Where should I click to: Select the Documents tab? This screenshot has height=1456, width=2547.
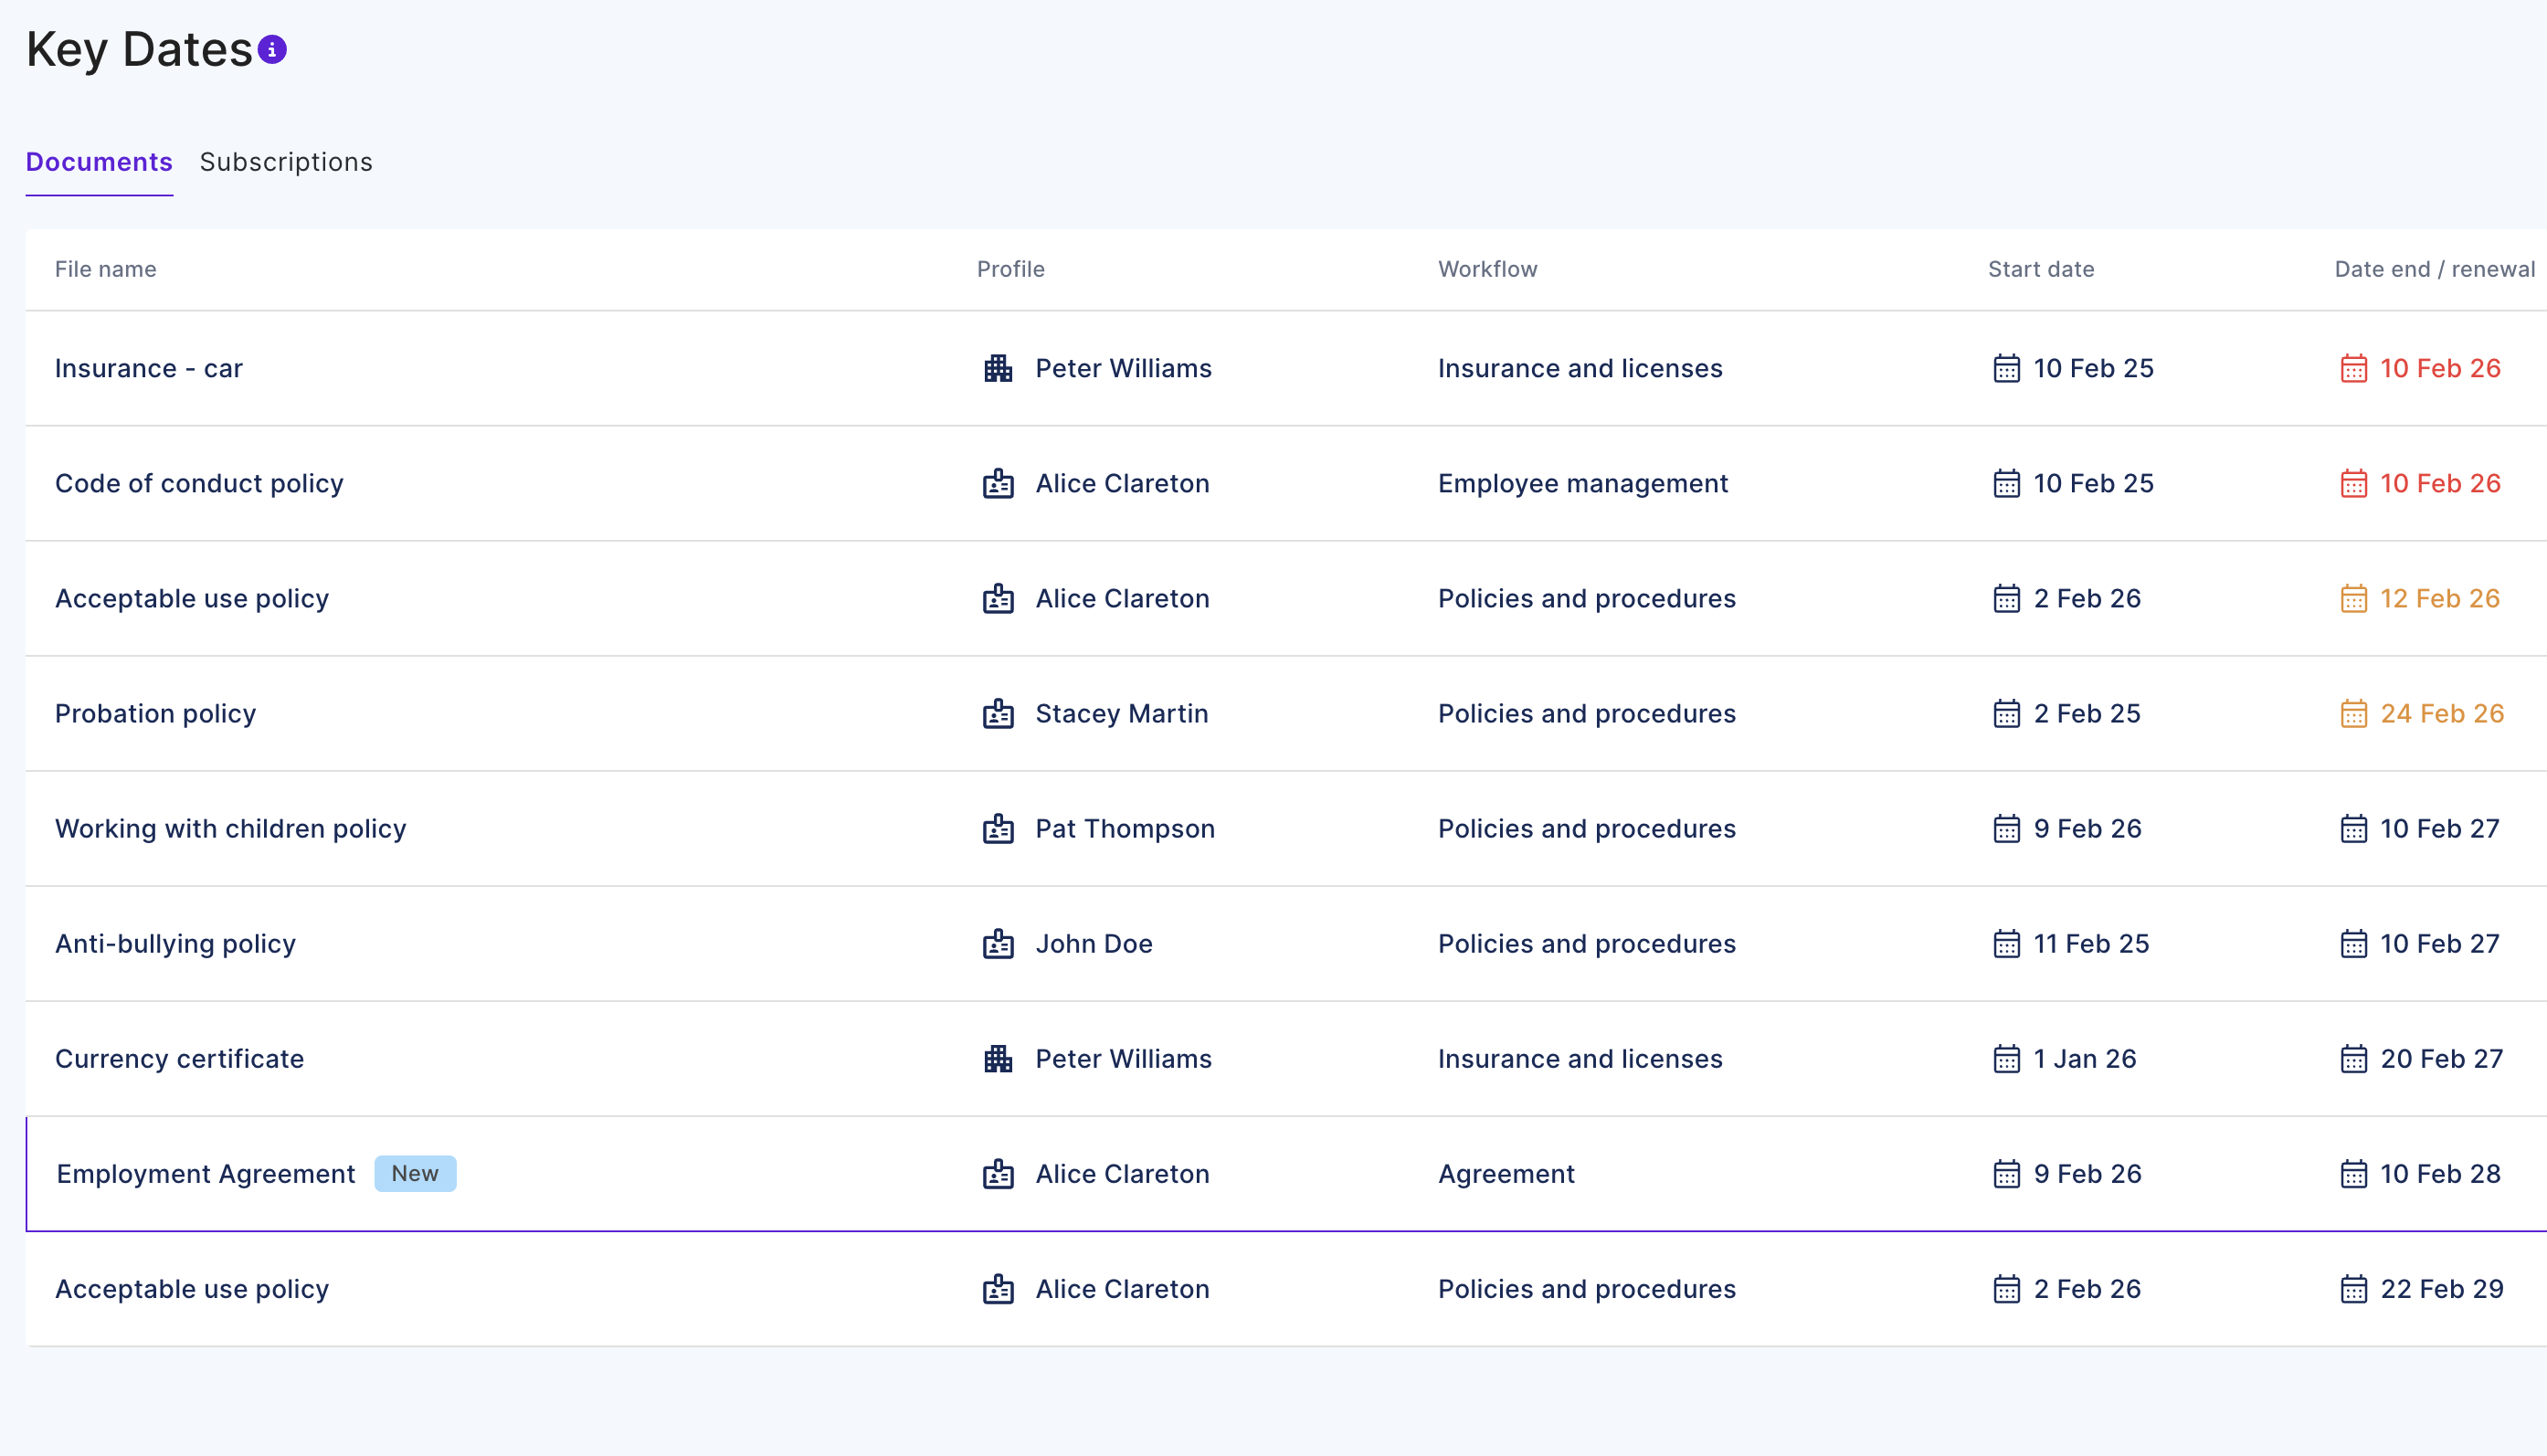click(99, 162)
